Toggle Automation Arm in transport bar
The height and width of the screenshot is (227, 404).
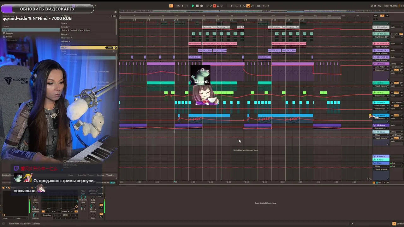click(211, 6)
